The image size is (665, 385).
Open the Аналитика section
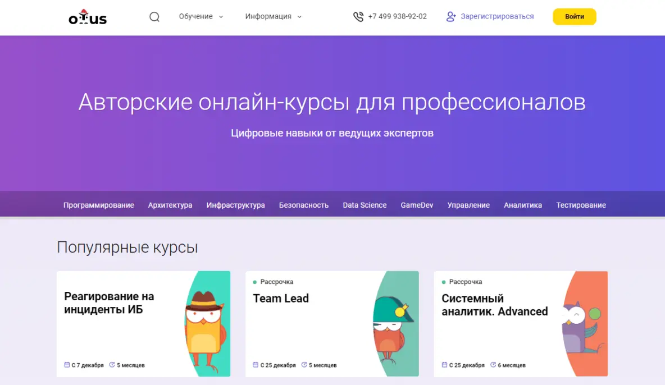522,205
